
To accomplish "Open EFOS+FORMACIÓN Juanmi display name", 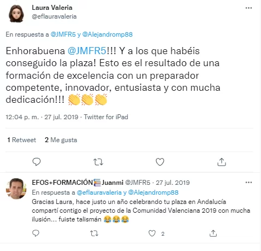I will coord(78,182).
